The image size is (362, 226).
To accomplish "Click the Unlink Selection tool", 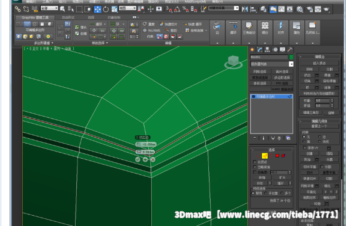I will pos(26,9).
